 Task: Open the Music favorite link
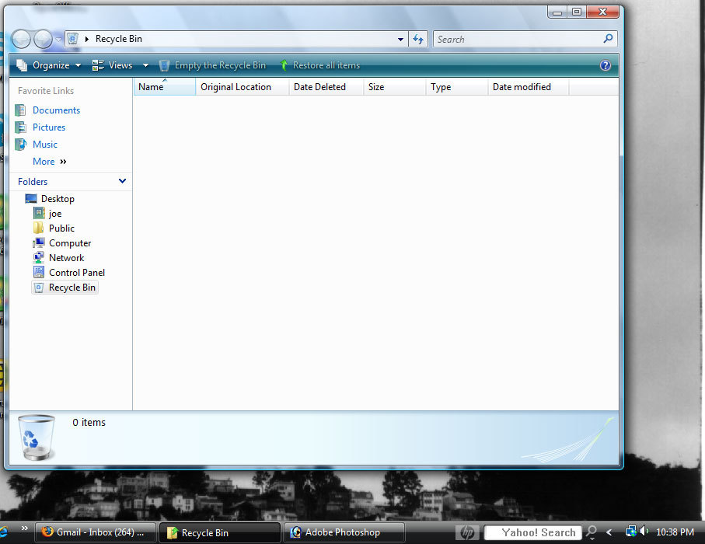(x=45, y=145)
